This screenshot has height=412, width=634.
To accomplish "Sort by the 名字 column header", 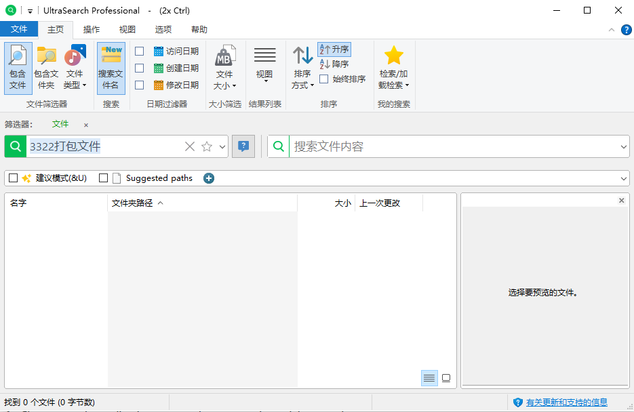I will click(56, 203).
